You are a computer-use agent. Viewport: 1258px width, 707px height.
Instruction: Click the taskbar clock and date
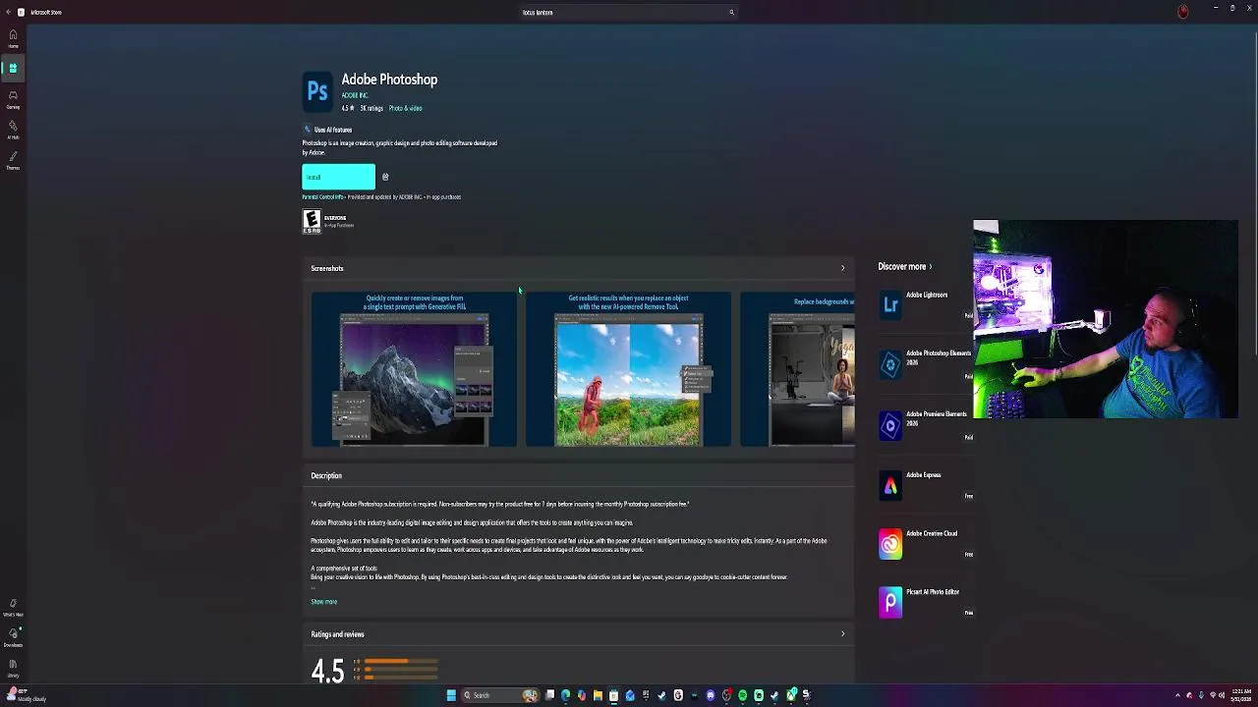click(1241, 695)
